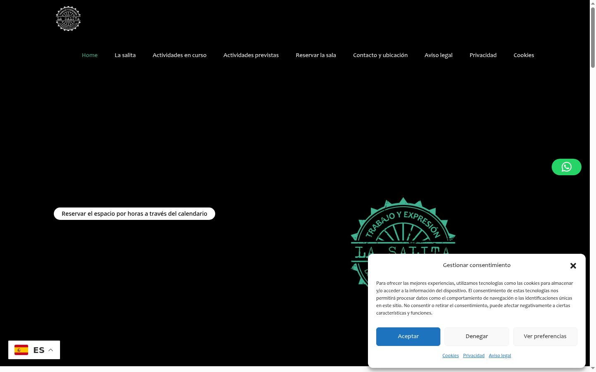Click the Reservar el espacio por horas button
This screenshot has height=372, width=596.
click(135, 214)
